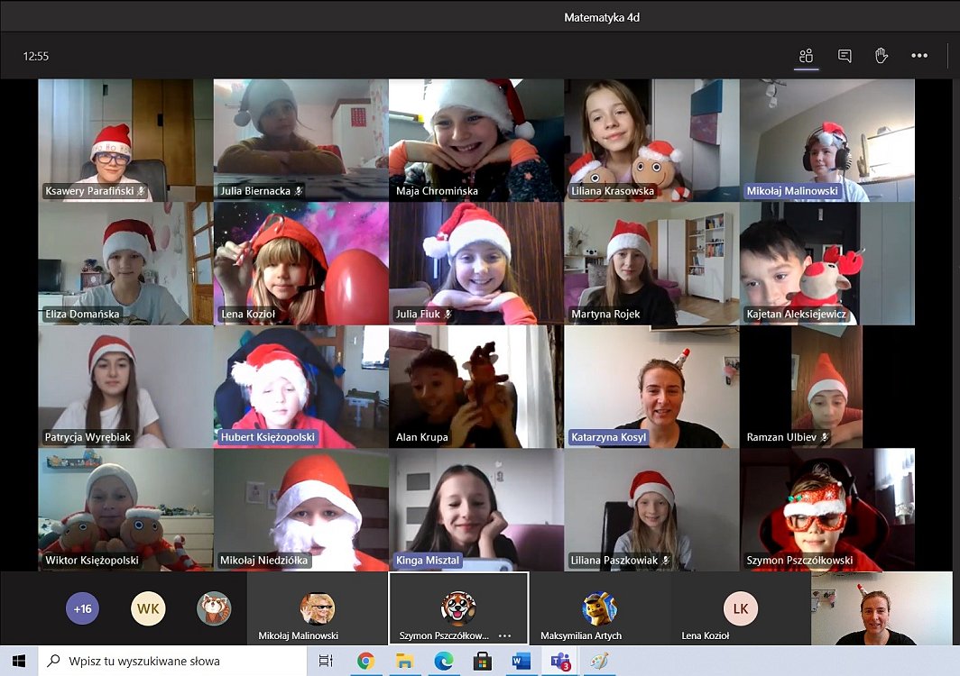
Task: Launch Google Chrome from the taskbar
Action: point(366,661)
